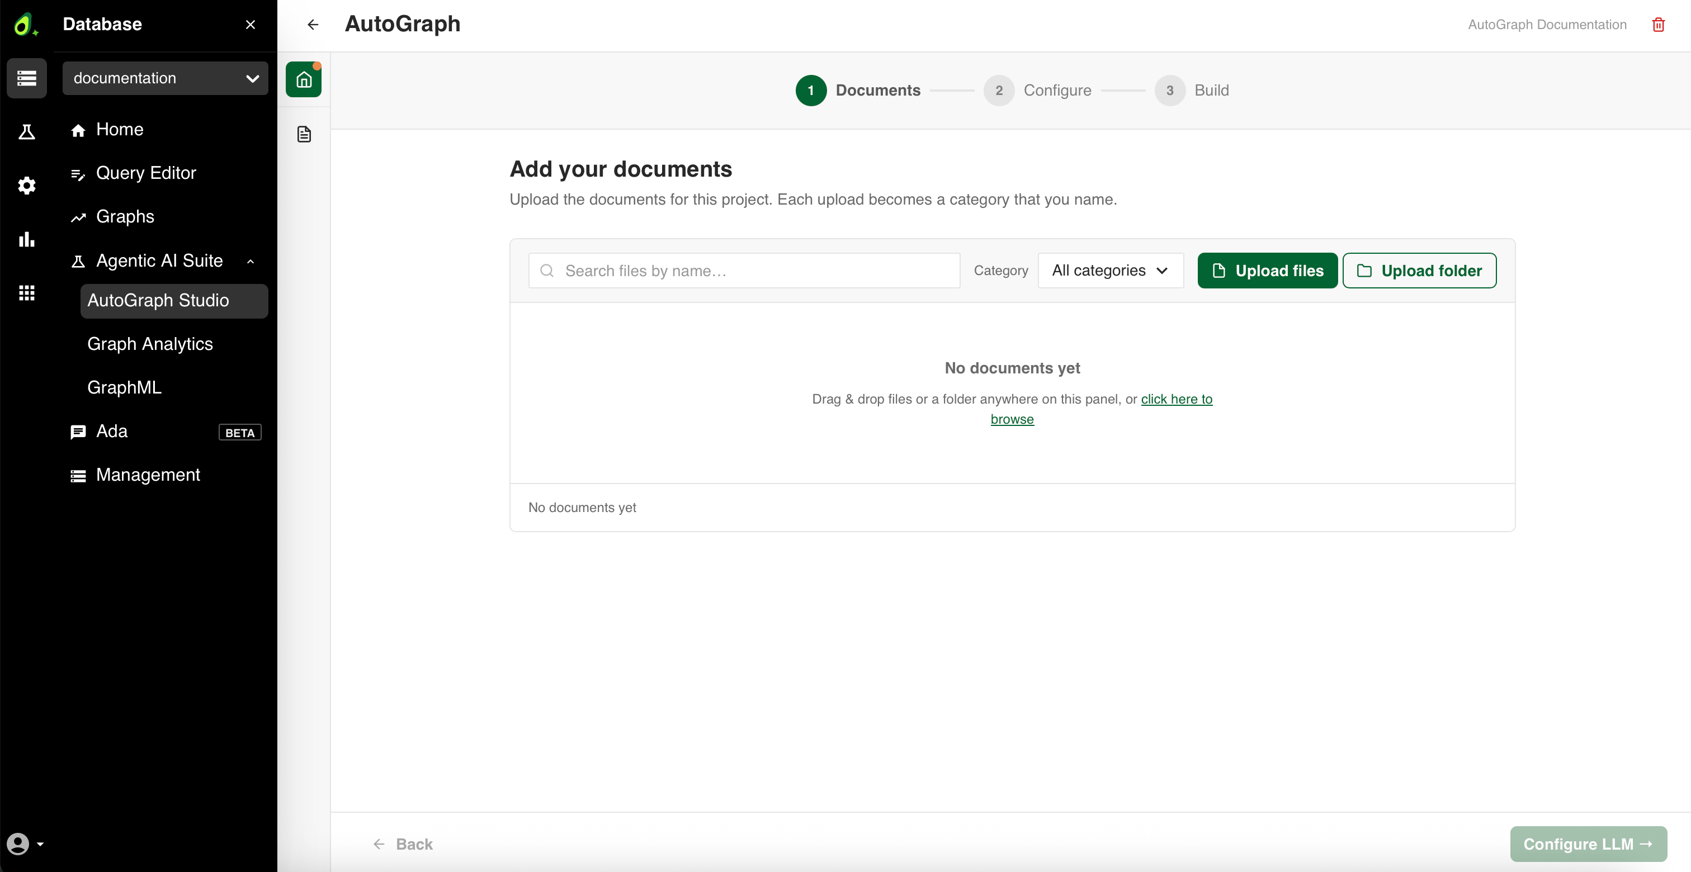Screen dimensions: 1691x872
Task: Open the bar chart icon in left rail
Action: tap(27, 239)
